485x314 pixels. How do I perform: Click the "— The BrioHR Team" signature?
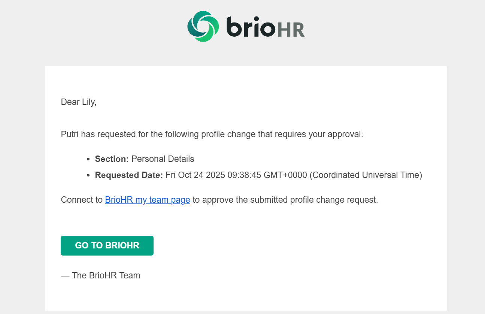100,275
